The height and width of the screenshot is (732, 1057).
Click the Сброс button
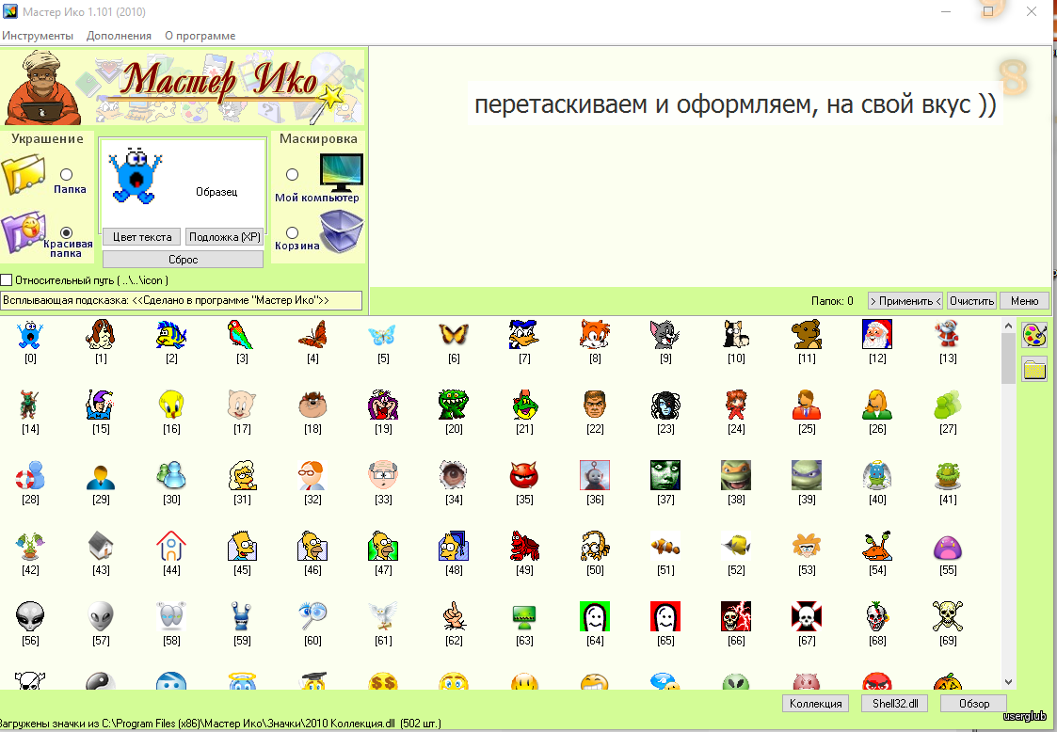(x=183, y=260)
